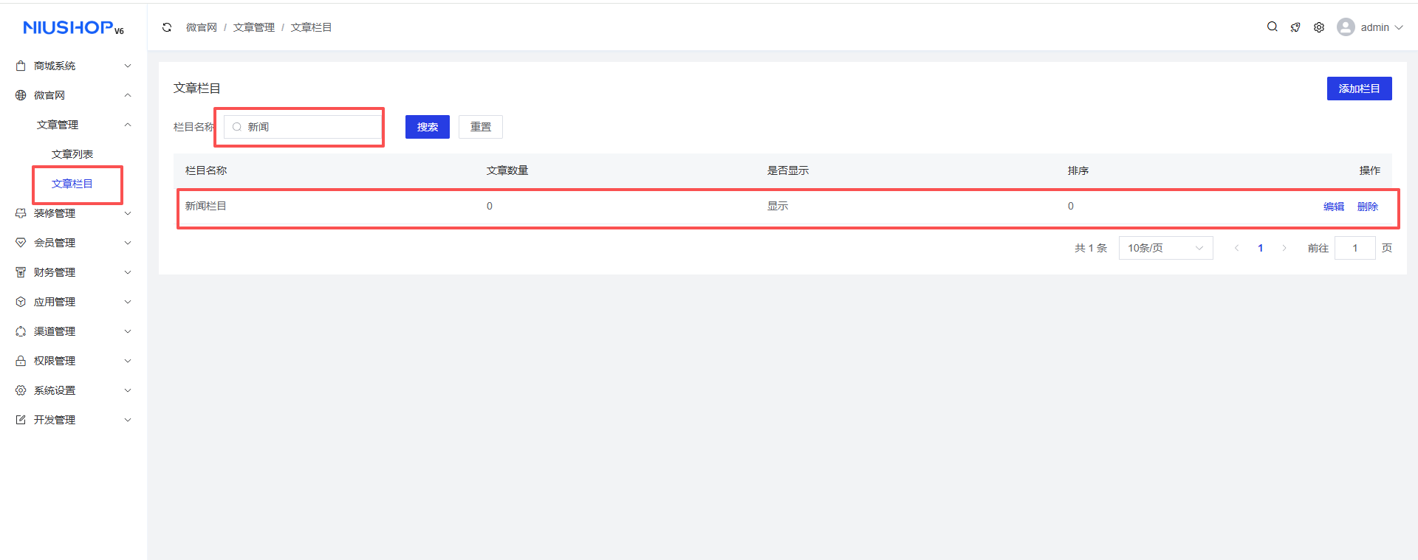Expand the 装修管理 sidebar menu

[74, 213]
